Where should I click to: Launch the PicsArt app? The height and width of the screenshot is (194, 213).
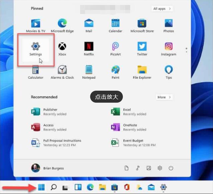[116, 49]
